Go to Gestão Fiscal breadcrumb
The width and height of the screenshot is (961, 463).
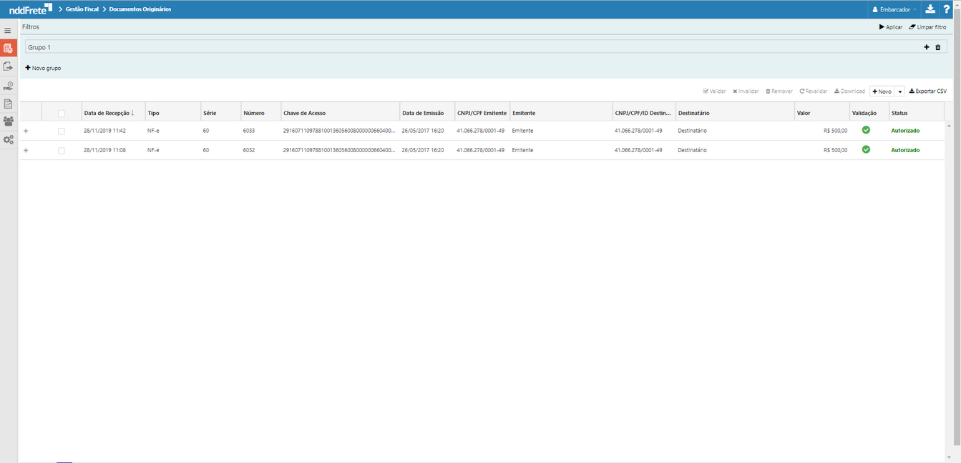[x=82, y=9]
